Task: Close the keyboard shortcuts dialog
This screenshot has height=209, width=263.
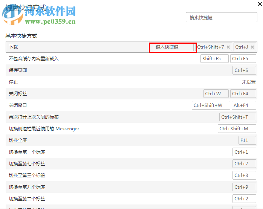Action: click(x=260, y=4)
